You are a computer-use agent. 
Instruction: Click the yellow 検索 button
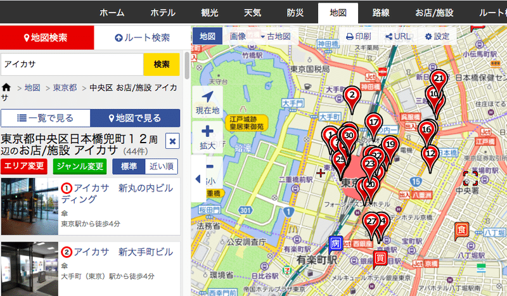click(162, 65)
